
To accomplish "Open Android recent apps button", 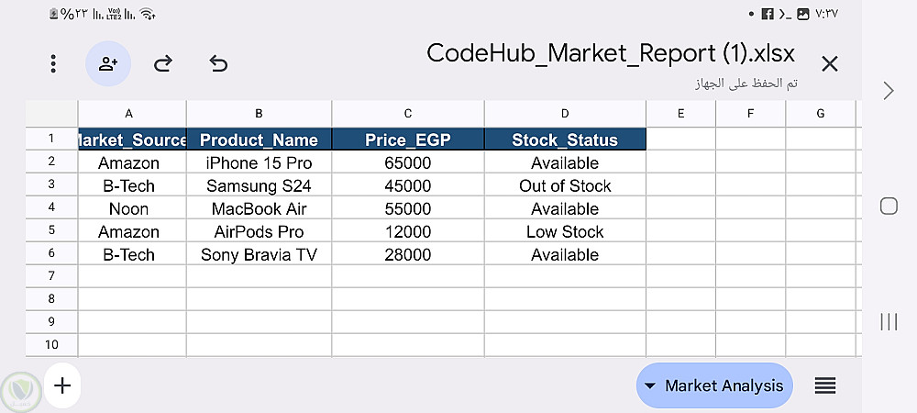I will (888, 321).
